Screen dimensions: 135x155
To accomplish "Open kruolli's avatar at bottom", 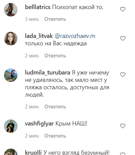I will coord(11,152).
